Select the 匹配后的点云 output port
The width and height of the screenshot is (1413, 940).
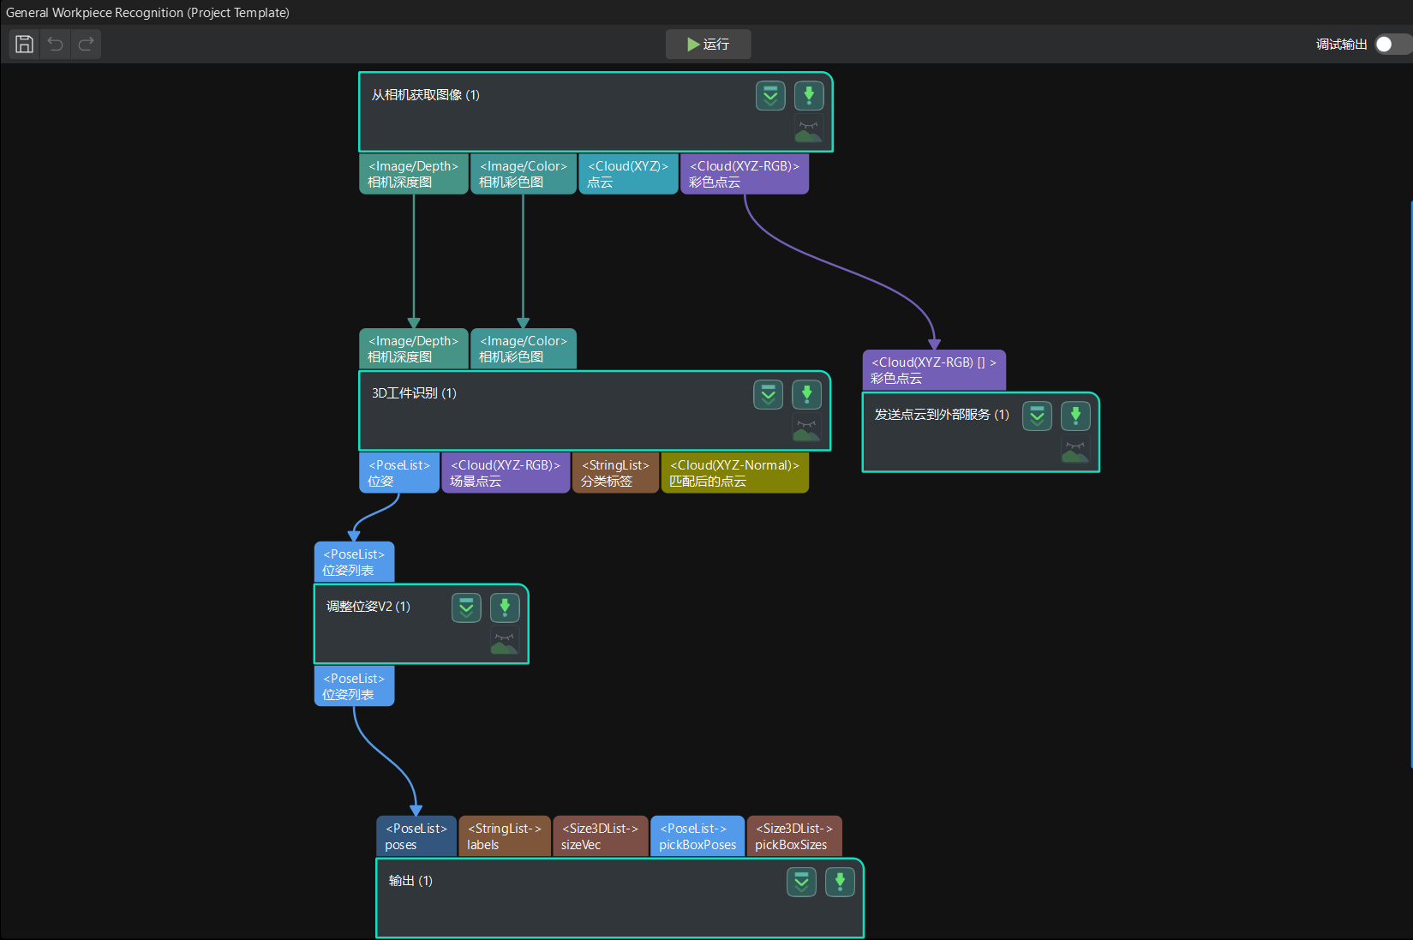pyautogui.click(x=734, y=473)
